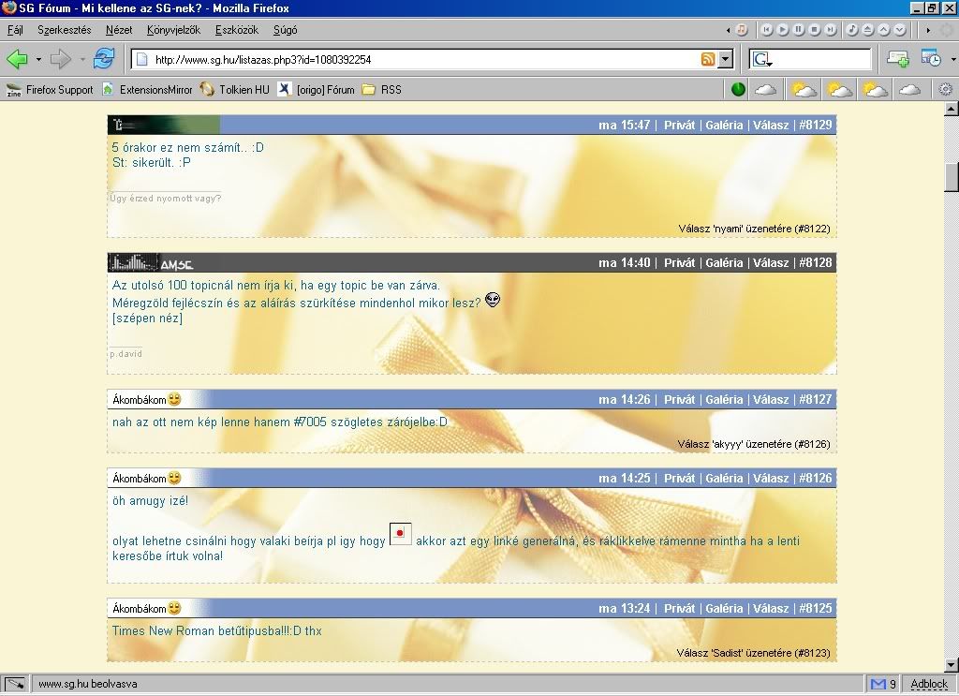Screen dimensions: 959x696
Task: Open the Eszközök menu
Action: point(237,30)
